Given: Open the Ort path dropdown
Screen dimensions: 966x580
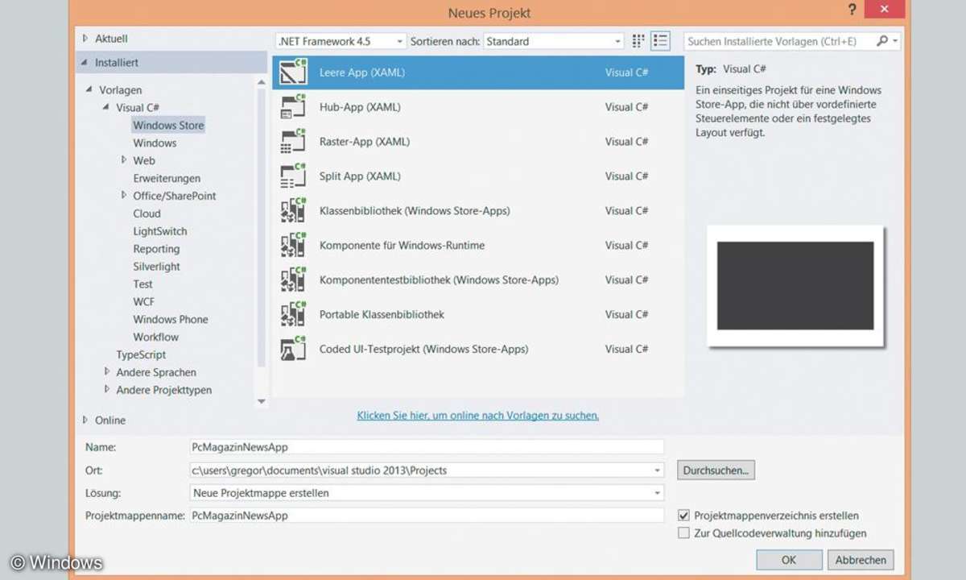Looking at the screenshot, I should tap(658, 470).
